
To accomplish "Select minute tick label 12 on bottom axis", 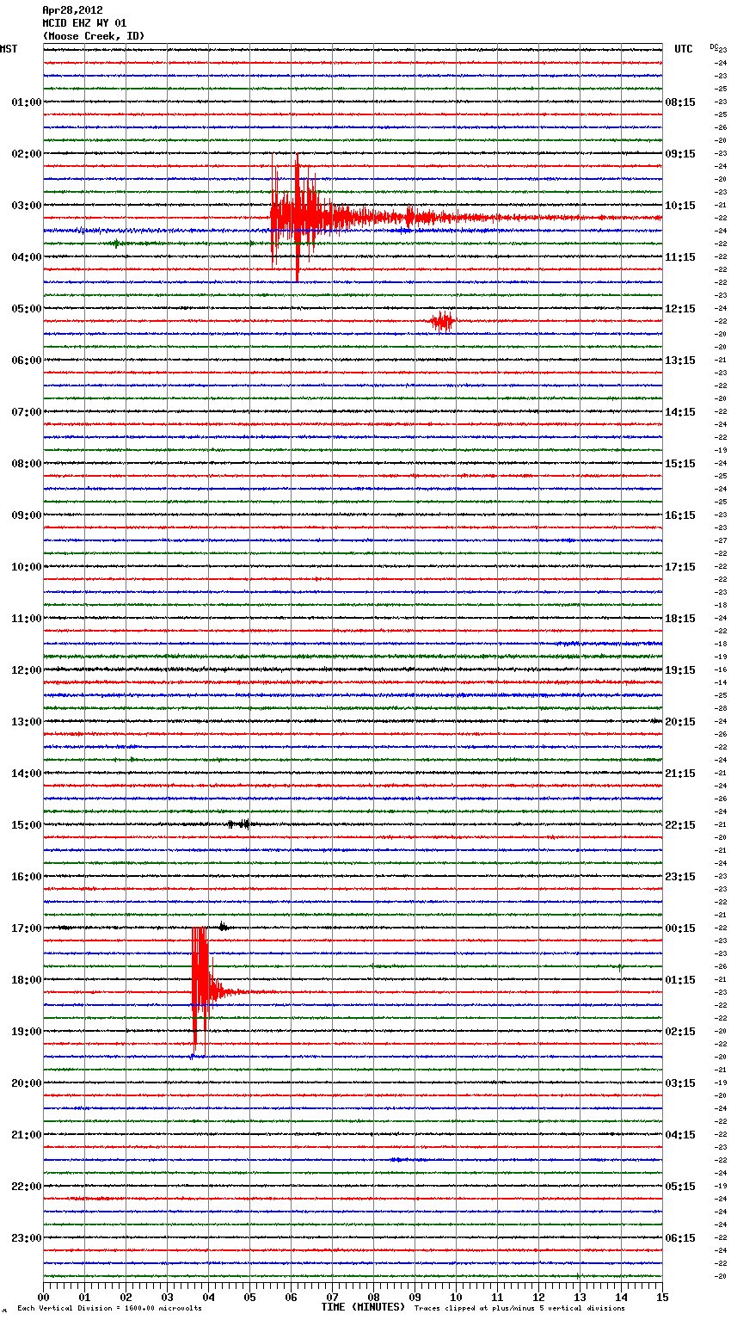I will click(x=538, y=1297).
